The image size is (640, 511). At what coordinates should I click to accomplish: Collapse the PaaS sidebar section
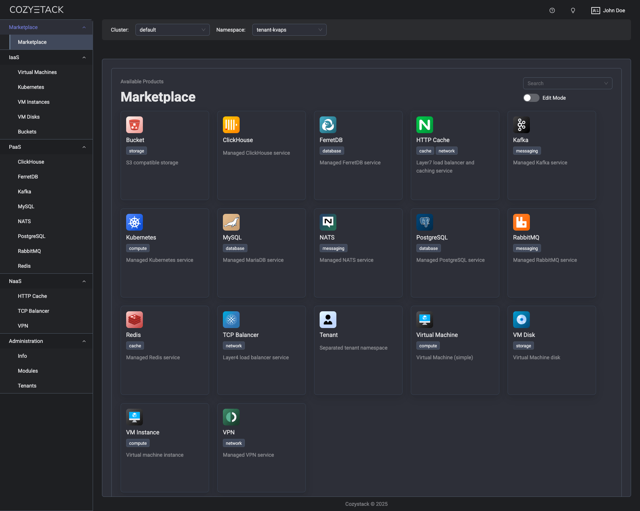click(x=84, y=147)
